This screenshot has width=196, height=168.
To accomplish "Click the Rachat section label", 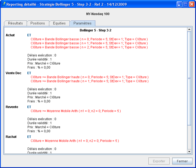I will [11, 137].
